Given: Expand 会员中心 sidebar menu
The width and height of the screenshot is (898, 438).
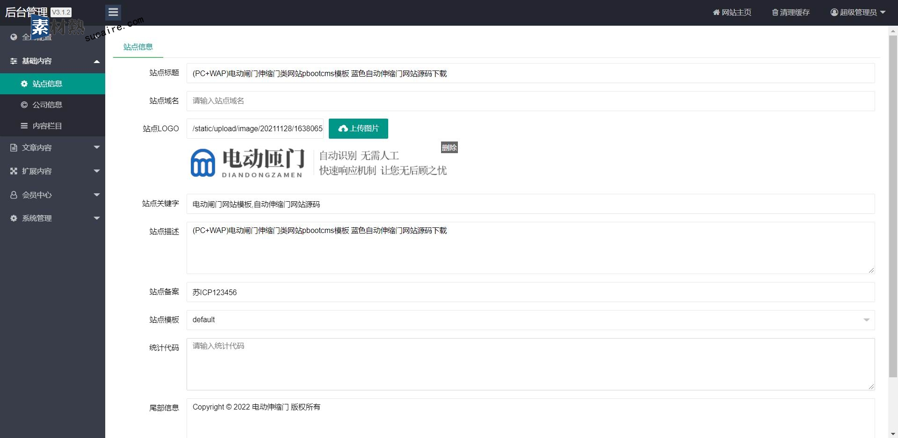Looking at the screenshot, I should [52, 195].
